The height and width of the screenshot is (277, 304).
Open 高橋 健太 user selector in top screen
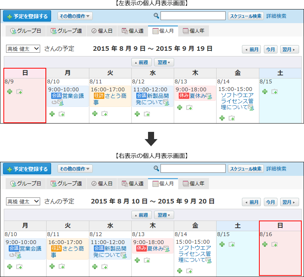coord(23,49)
